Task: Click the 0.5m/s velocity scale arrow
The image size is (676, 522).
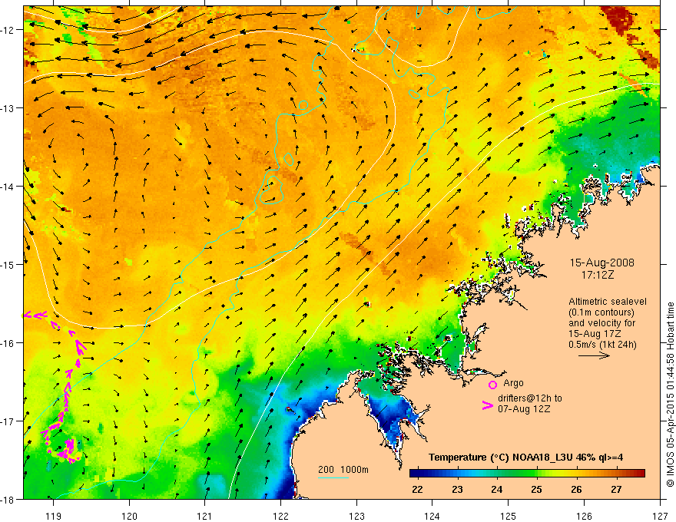Action: coord(594,355)
